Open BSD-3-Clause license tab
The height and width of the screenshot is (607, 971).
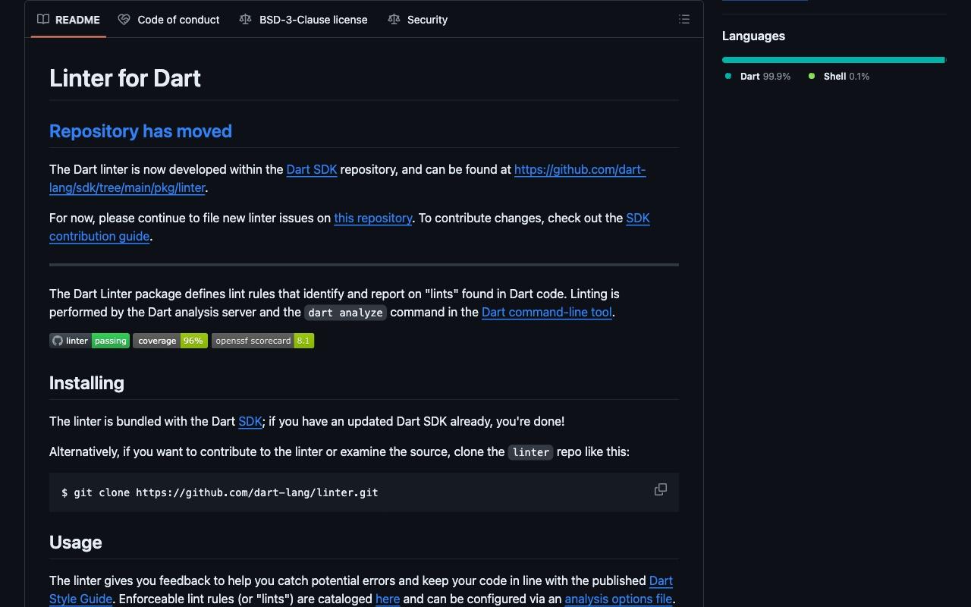303,20
